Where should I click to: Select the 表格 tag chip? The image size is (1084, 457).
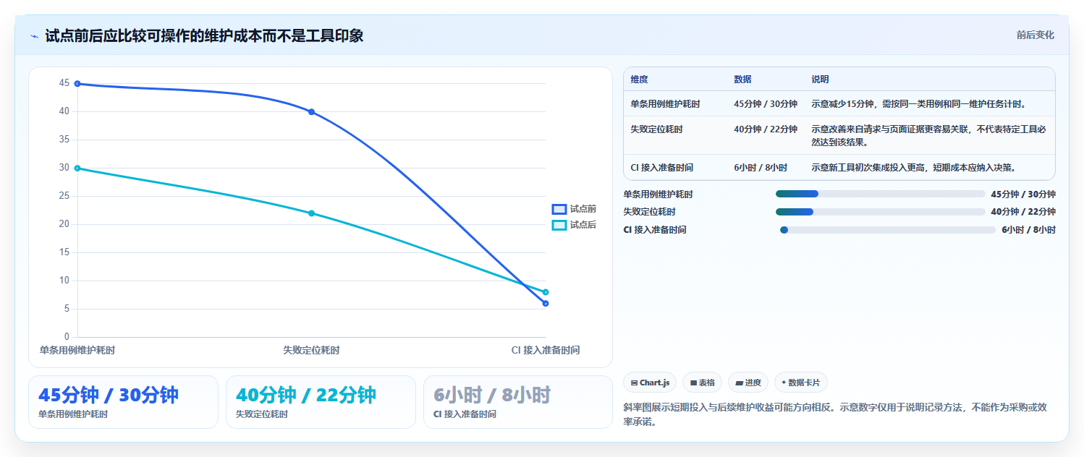(x=702, y=383)
